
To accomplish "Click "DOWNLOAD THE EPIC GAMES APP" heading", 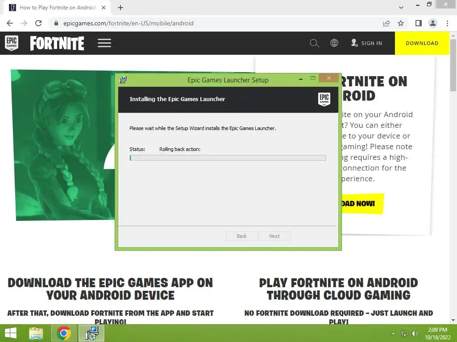I will [110, 289].
